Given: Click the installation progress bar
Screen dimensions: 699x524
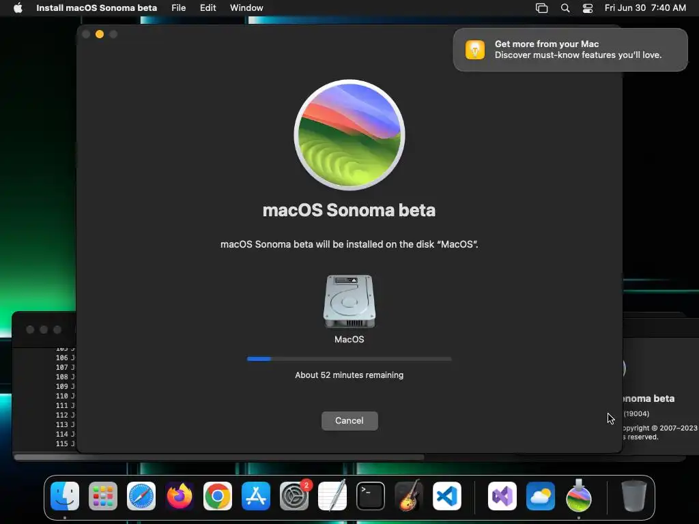Looking at the screenshot, I should coord(349,359).
